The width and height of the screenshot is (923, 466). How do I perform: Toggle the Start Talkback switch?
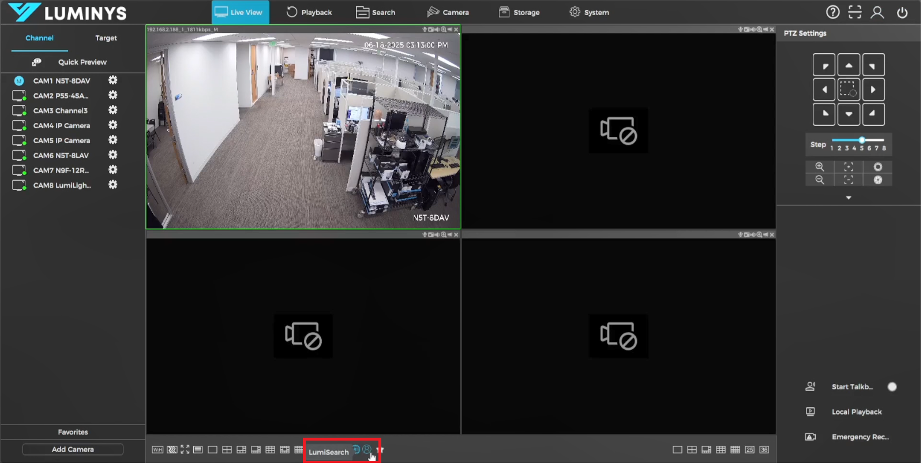[892, 387]
